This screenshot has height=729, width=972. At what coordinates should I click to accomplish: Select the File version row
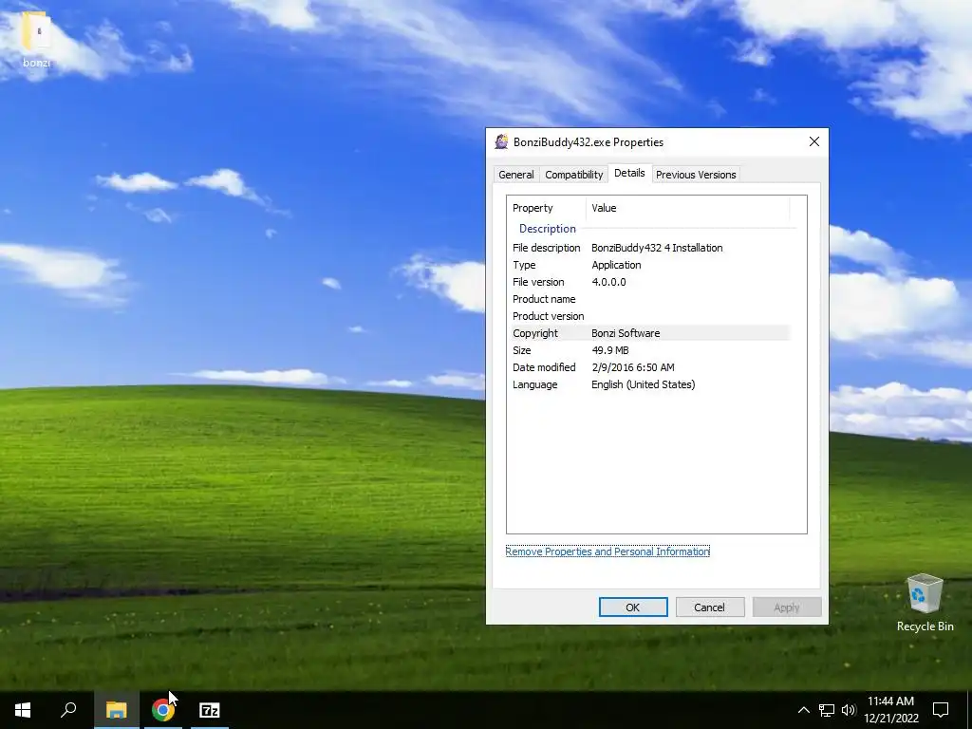(651, 282)
